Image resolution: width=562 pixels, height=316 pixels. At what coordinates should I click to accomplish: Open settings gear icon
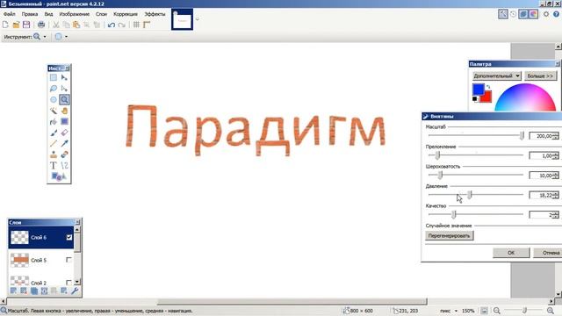pyautogui.click(x=546, y=14)
